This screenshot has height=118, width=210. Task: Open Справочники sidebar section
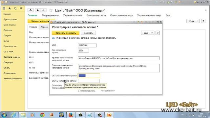pyautogui.click(x=10, y=73)
